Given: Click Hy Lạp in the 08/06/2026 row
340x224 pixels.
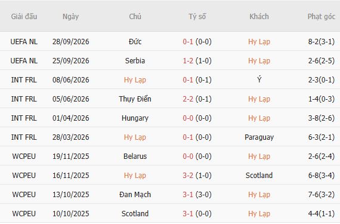Looking at the screenshot, I should click(135, 80).
